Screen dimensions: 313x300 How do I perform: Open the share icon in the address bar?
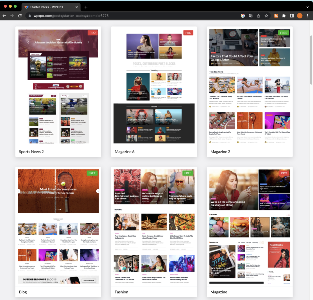[x=258, y=16]
